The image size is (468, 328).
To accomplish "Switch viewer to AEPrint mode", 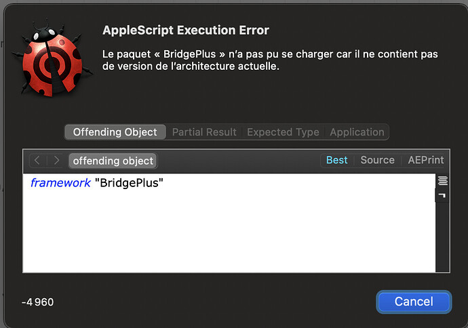I will click(426, 160).
